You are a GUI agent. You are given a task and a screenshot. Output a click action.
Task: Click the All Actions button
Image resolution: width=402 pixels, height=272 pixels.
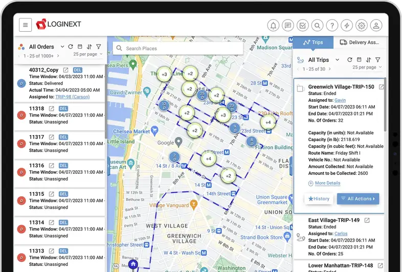358,199
